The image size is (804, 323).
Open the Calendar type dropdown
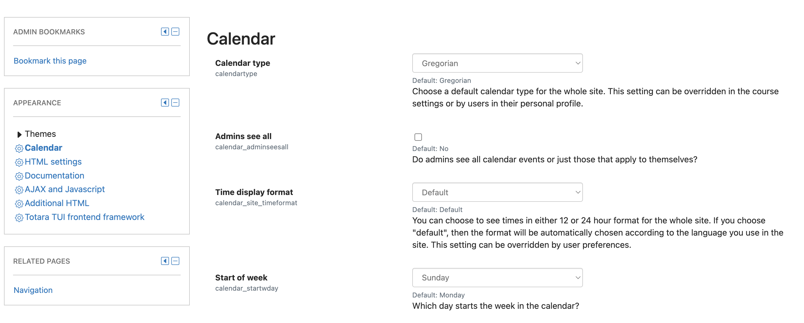coord(497,63)
